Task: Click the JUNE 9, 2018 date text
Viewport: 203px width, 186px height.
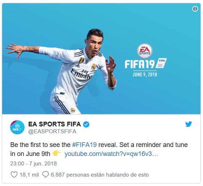Action: coord(145,75)
